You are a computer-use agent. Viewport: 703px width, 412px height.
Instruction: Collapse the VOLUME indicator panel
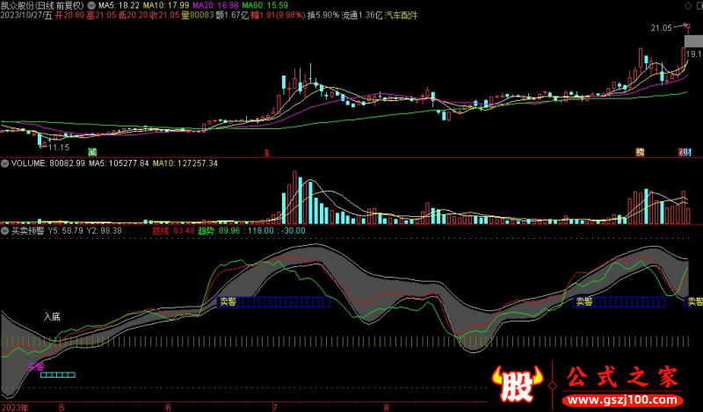(4, 163)
